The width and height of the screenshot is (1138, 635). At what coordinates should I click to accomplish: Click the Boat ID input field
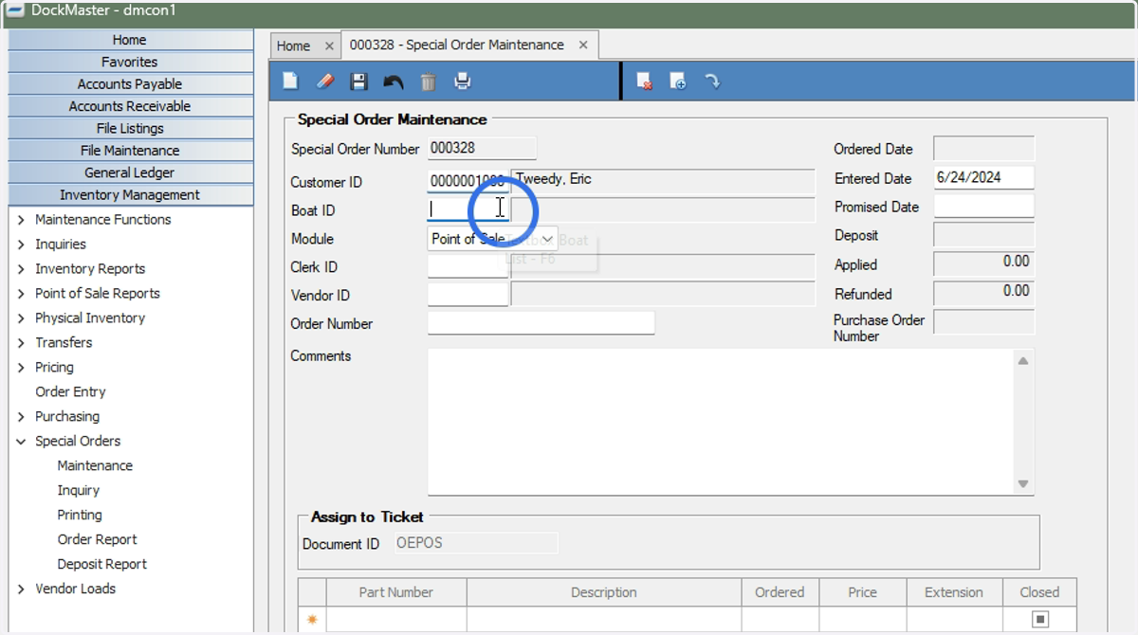click(x=468, y=209)
